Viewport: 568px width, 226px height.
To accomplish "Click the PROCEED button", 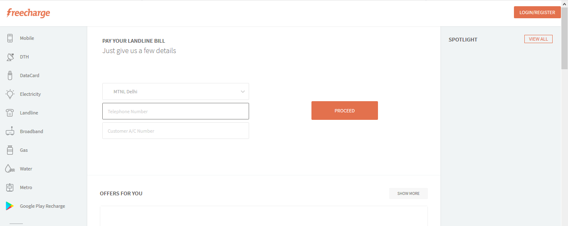I will [x=345, y=111].
